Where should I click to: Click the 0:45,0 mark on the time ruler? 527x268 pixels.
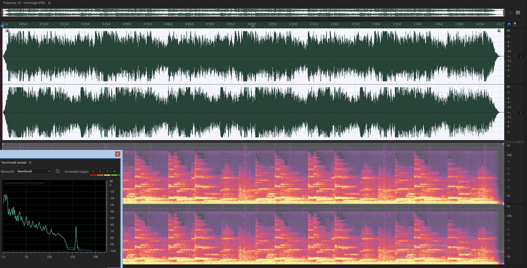pyautogui.click(x=189, y=24)
